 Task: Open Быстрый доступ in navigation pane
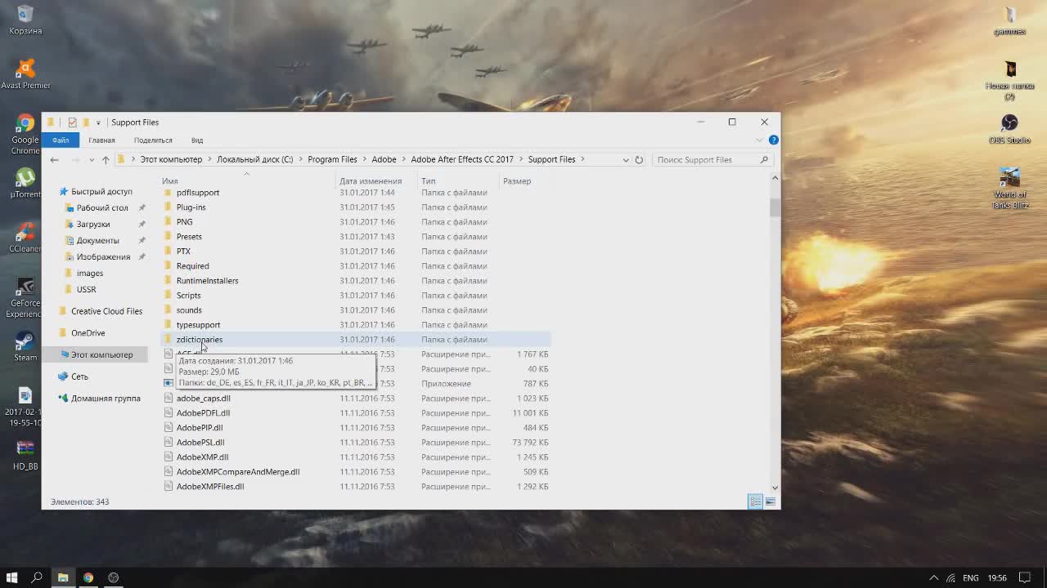(101, 192)
